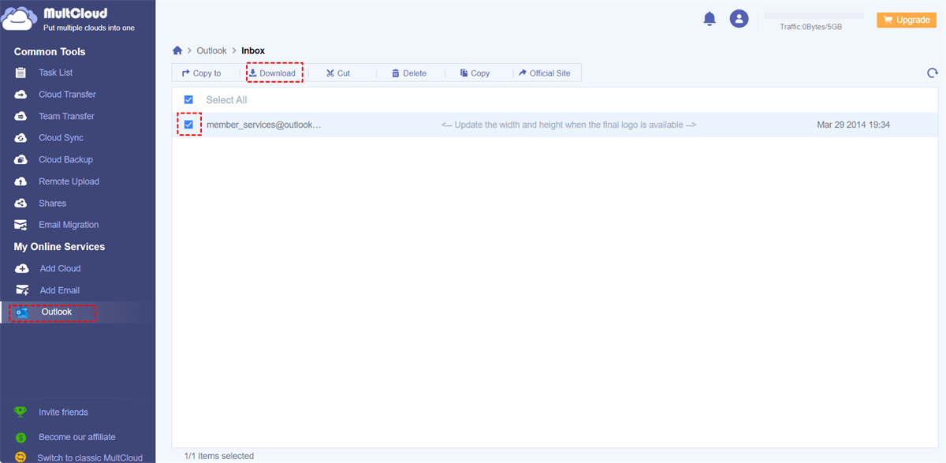The image size is (946, 463).
Task: Click Copy to in the toolbar
Action: click(202, 73)
